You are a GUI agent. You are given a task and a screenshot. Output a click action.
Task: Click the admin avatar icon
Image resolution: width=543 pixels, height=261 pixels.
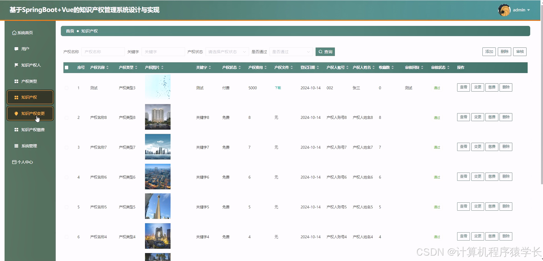[504, 10]
